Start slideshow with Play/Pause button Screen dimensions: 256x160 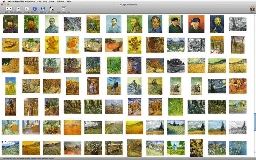tap(18, 9)
